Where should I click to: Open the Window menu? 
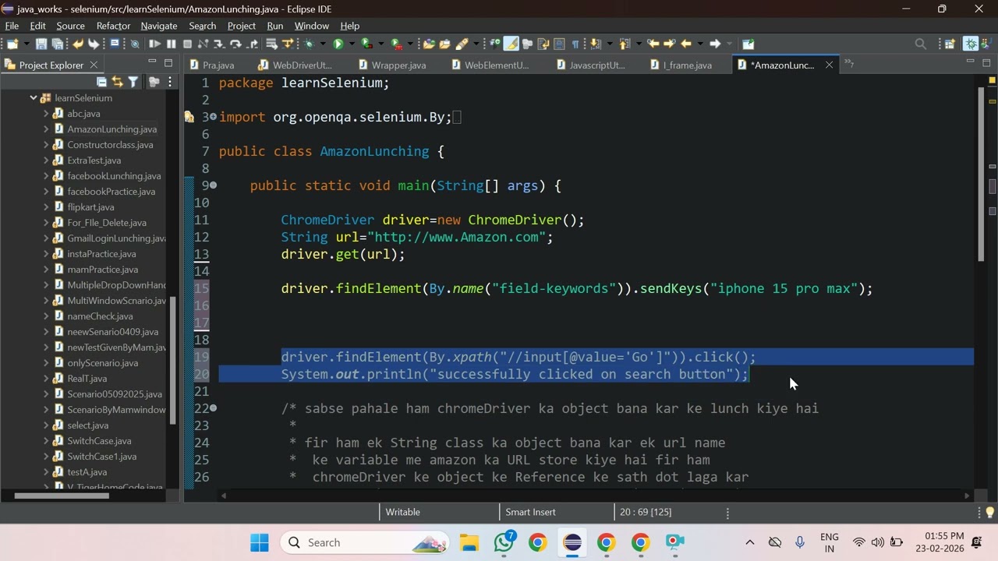[311, 26]
